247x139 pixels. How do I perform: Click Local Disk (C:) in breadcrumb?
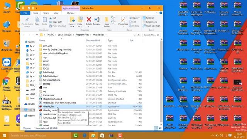(64, 35)
